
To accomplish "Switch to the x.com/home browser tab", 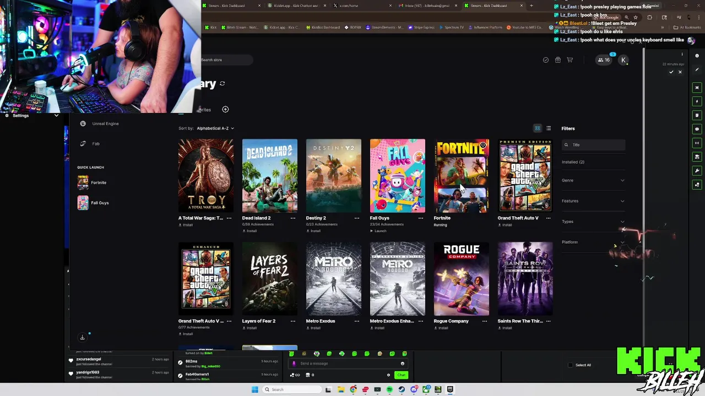I will coord(361,5).
